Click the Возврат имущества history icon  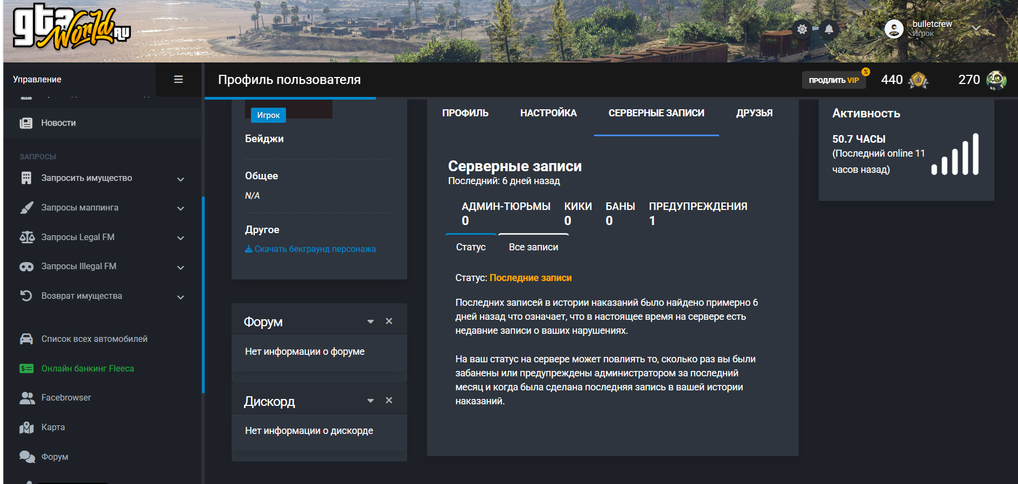tap(26, 296)
